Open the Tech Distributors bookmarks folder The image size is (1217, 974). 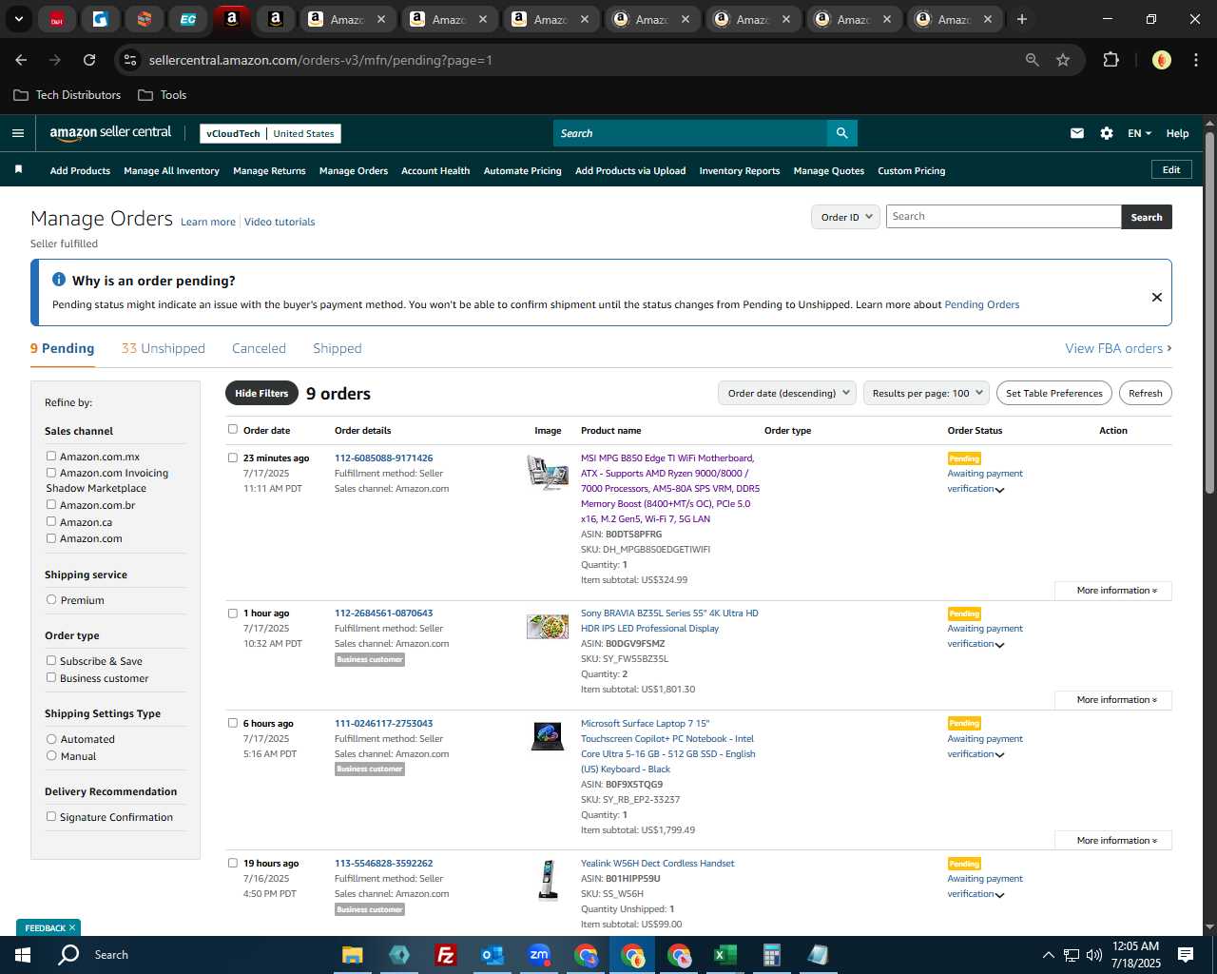pos(68,95)
